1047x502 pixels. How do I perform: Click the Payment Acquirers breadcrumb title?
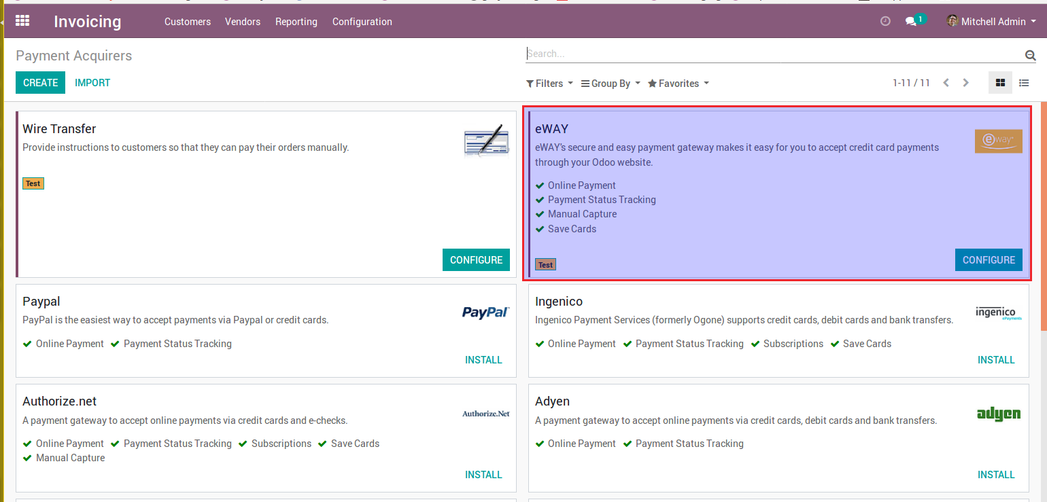(74, 56)
